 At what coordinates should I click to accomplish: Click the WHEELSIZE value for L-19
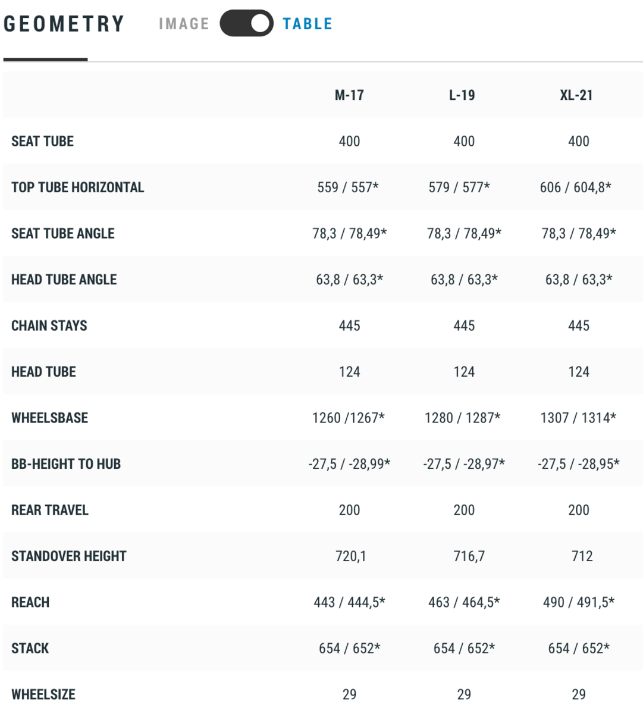464,694
